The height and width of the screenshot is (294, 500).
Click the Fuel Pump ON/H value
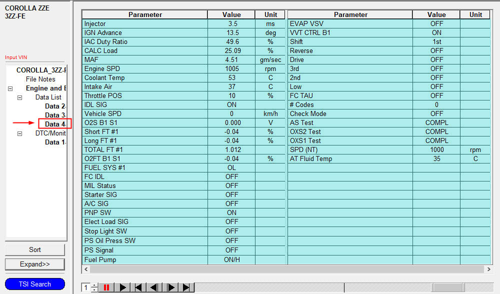231,259
